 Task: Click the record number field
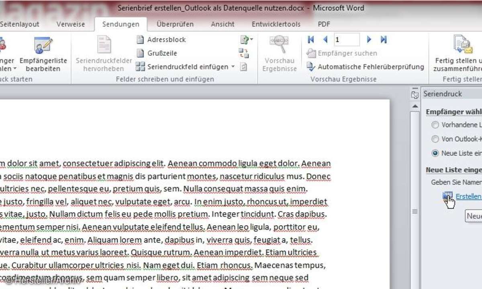pos(346,39)
